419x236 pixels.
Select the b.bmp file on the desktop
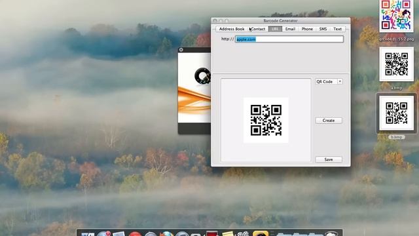point(396,113)
